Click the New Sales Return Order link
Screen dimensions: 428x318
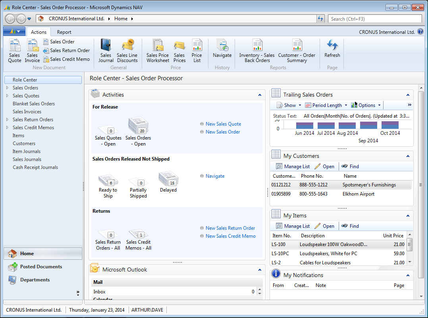(230, 228)
